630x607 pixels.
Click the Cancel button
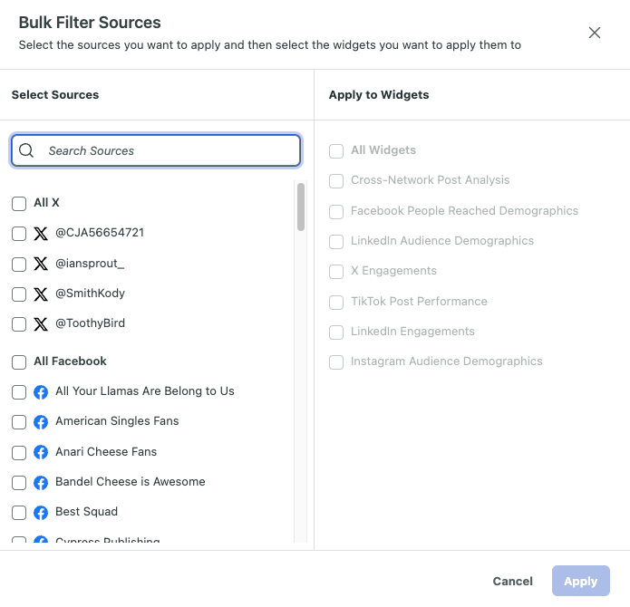(x=513, y=581)
